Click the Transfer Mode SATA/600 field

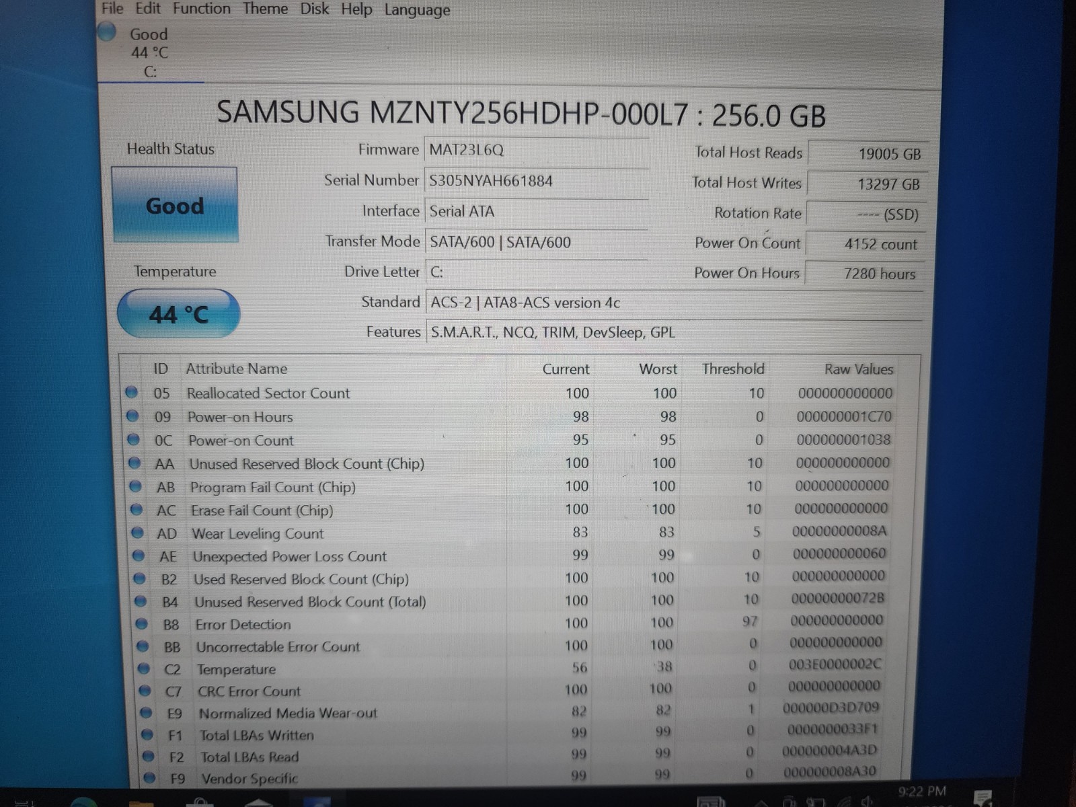[536, 242]
